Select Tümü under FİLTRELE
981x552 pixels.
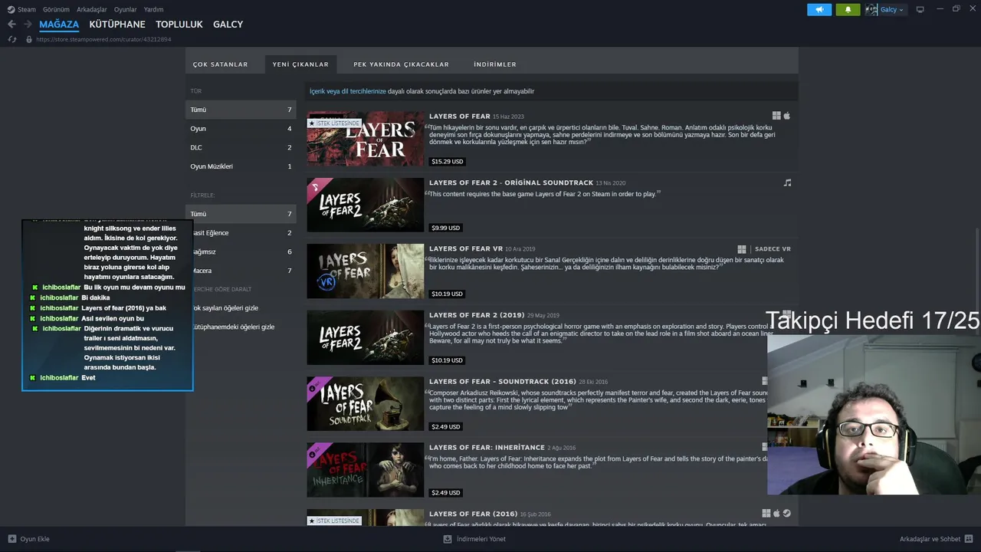point(241,214)
